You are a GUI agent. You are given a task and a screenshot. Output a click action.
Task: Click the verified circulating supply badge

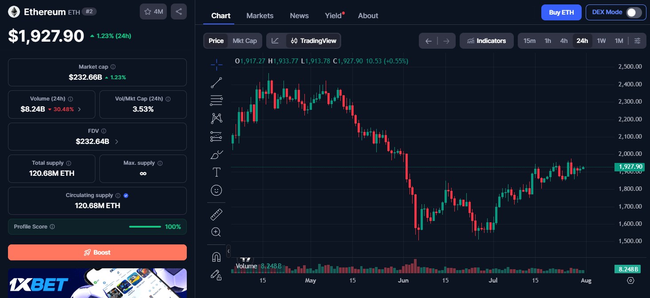pos(126,195)
